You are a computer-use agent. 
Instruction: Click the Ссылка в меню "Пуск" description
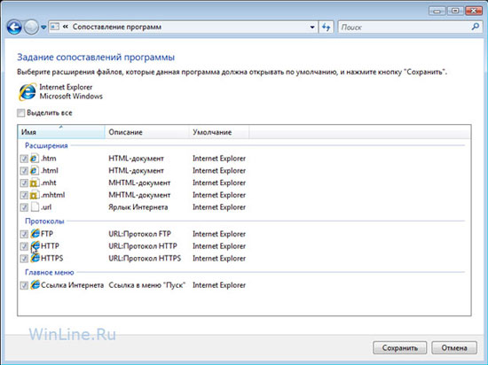click(147, 285)
